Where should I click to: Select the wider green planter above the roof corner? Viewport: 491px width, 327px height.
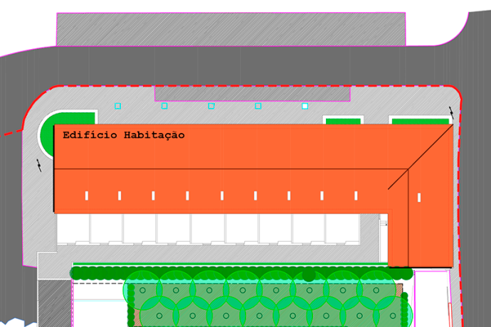coord(421,122)
